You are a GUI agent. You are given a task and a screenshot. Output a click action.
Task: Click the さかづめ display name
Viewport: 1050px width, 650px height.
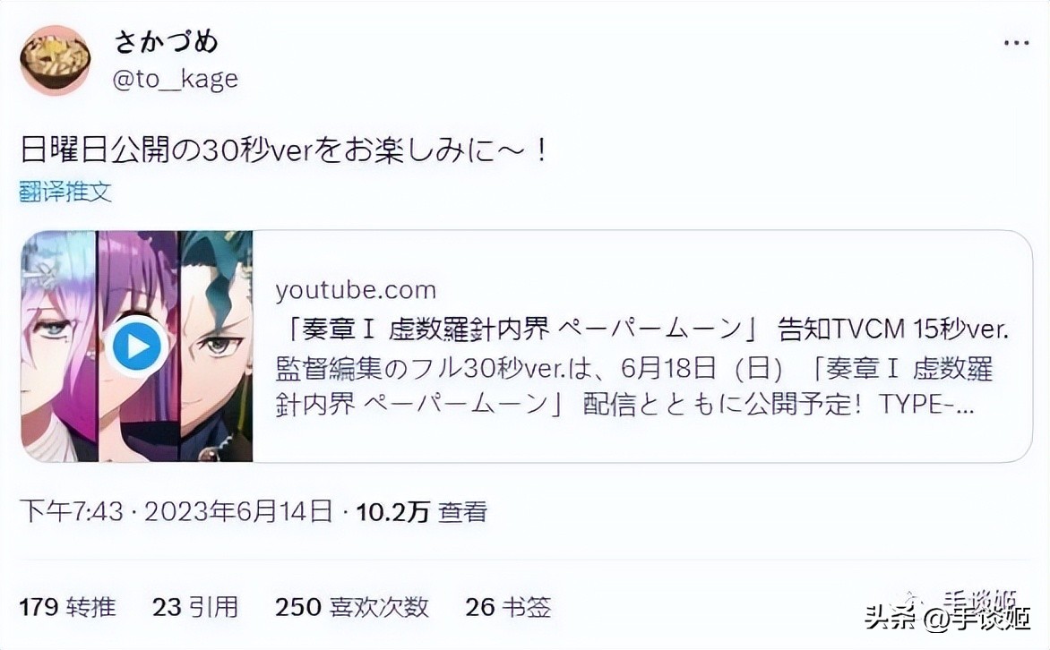tap(167, 41)
